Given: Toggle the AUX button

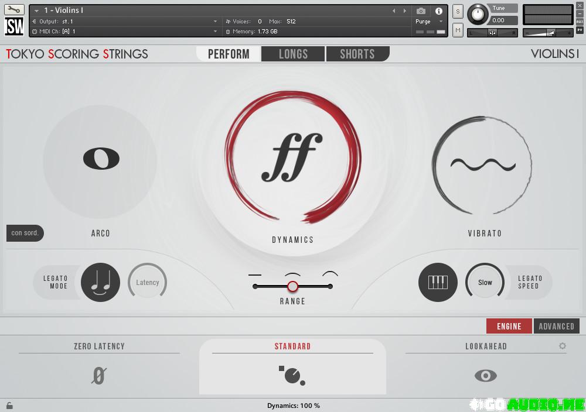Looking at the screenshot, I should point(580,22).
